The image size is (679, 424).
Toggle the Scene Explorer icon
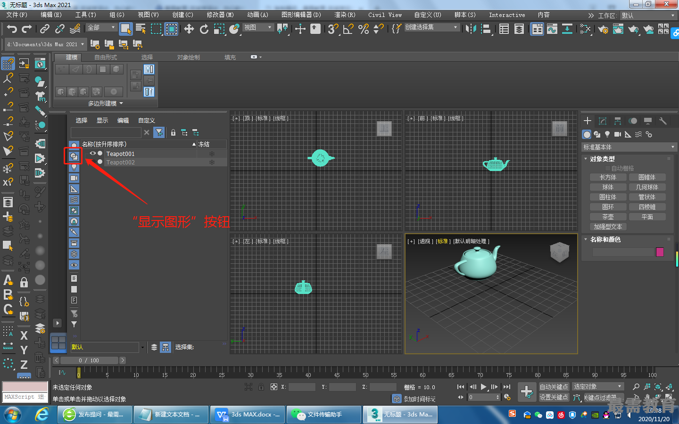(504, 29)
